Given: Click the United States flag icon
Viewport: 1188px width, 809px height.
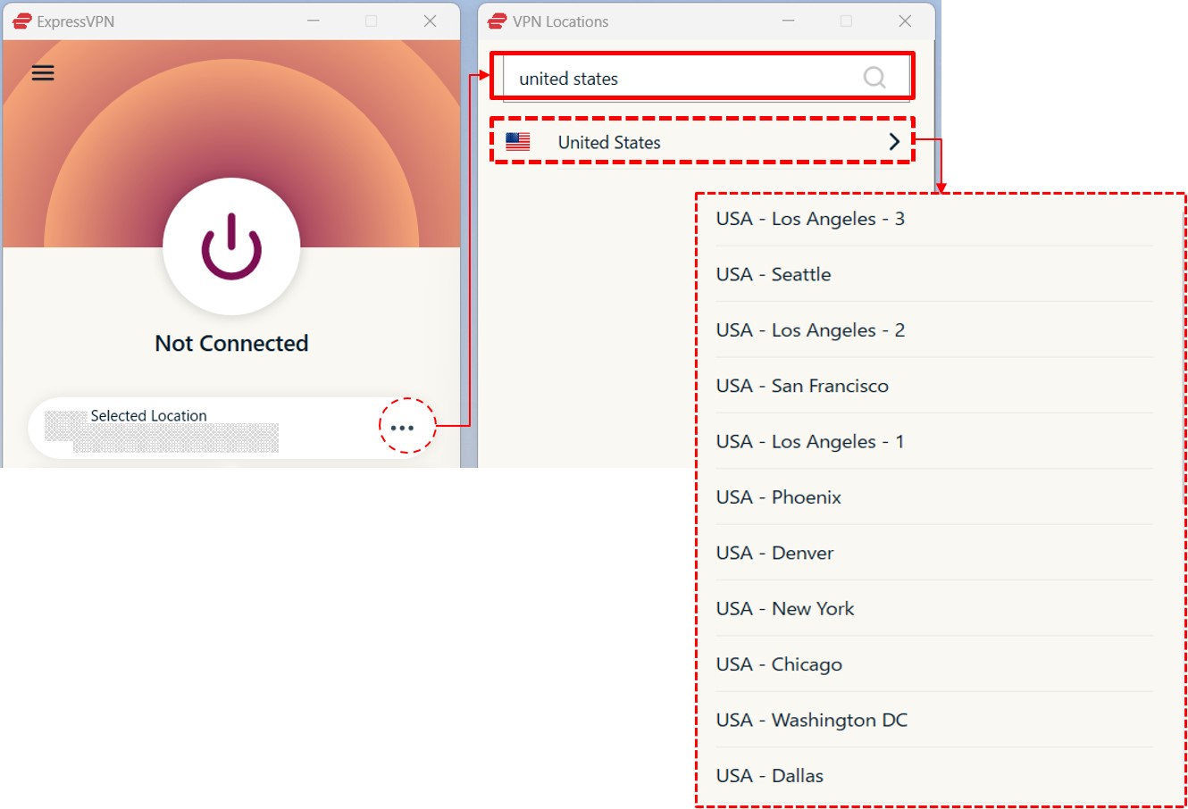Looking at the screenshot, I should (x=516, y=141).
